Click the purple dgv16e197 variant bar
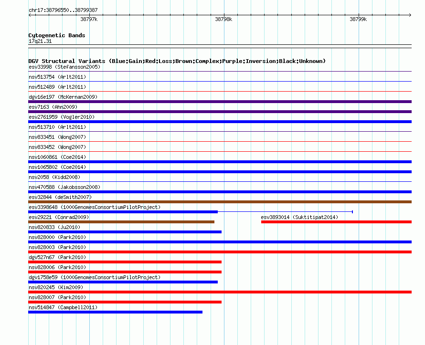The image size is (425, 345). (220, 102)
